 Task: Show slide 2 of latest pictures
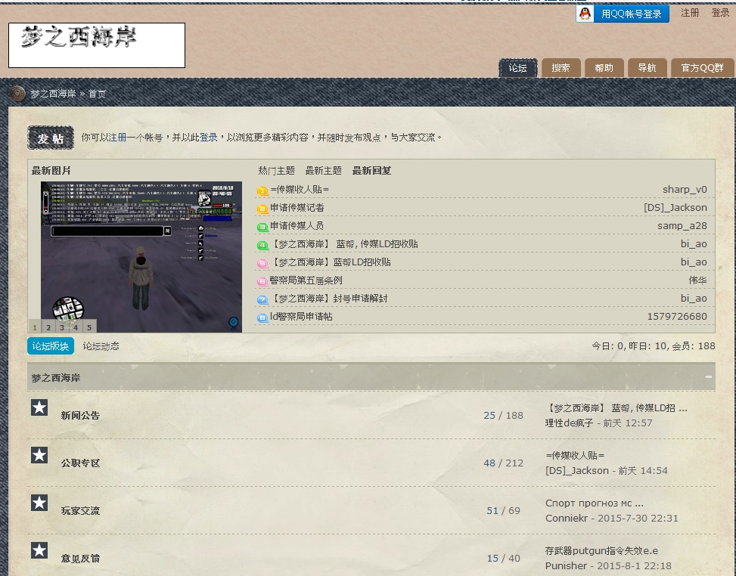(48, 327)
